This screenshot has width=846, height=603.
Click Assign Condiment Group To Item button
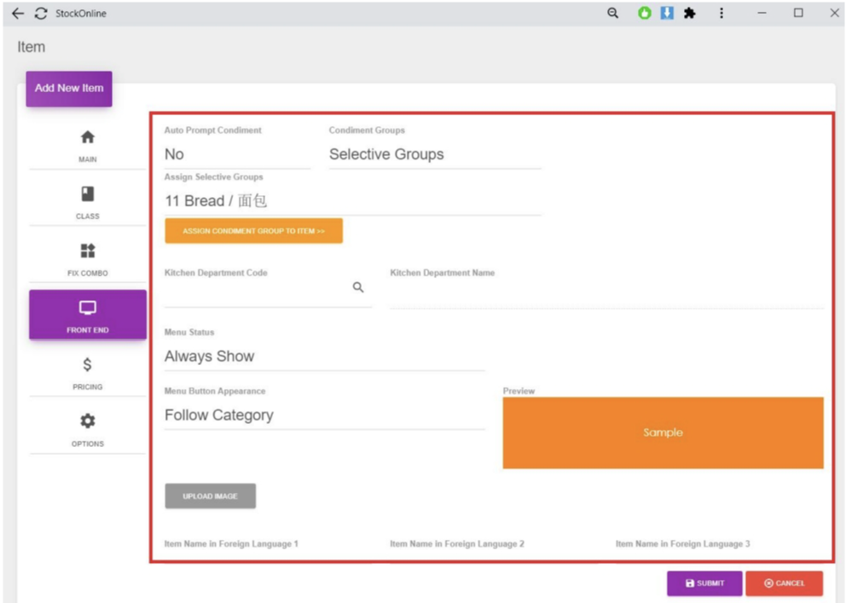pos(253,231)
